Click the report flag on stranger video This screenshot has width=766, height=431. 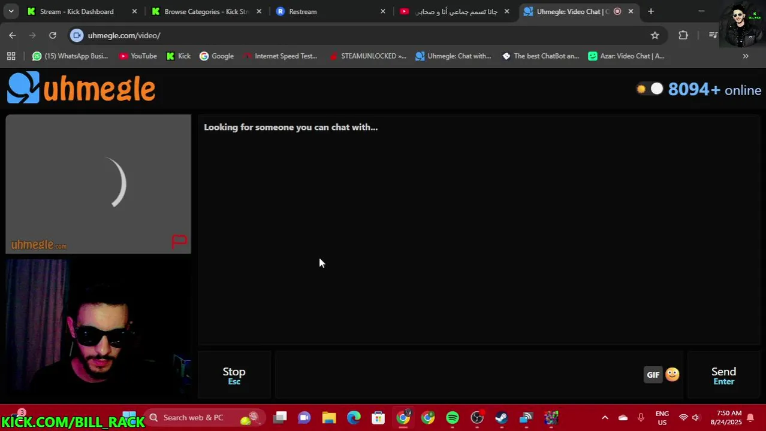(179, 241)
